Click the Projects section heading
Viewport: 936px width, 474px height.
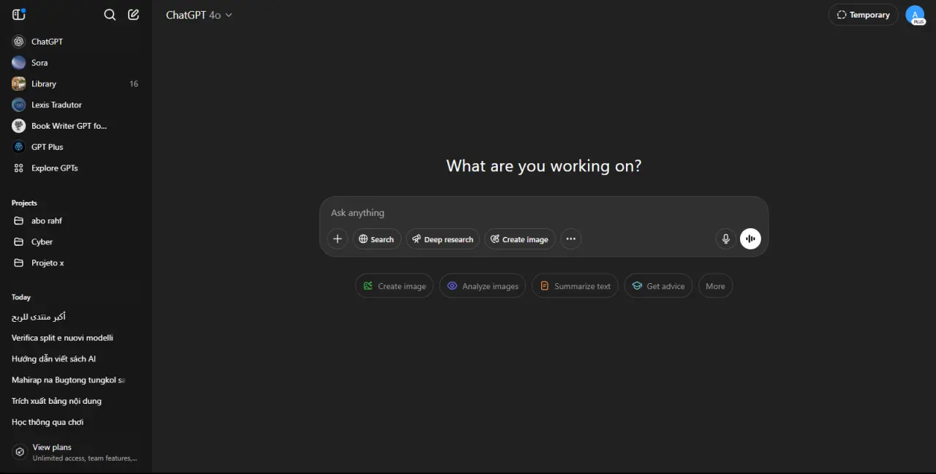24,203
